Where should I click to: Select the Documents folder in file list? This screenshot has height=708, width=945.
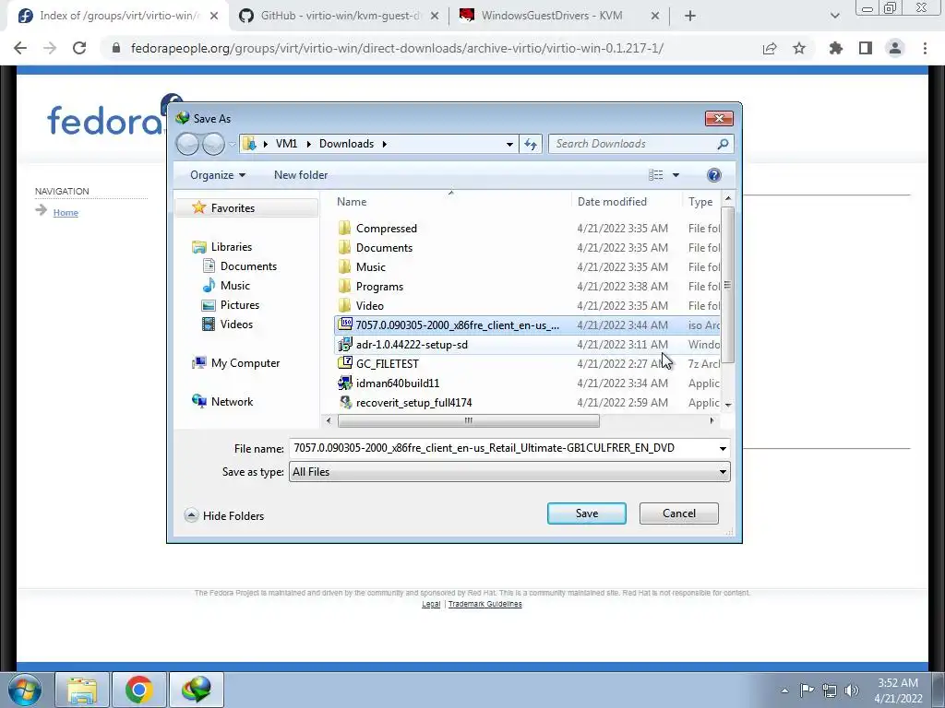[x=384, y=247]
